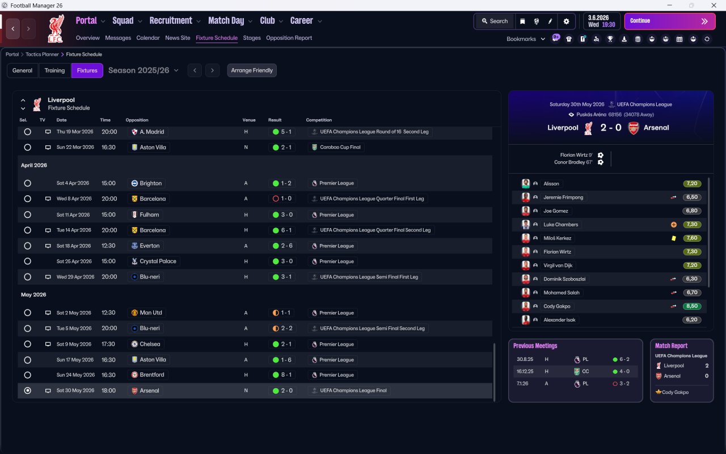Click TV icon on the Man Utd row
This screenshot has width=726, height=454.
point(48,313)
